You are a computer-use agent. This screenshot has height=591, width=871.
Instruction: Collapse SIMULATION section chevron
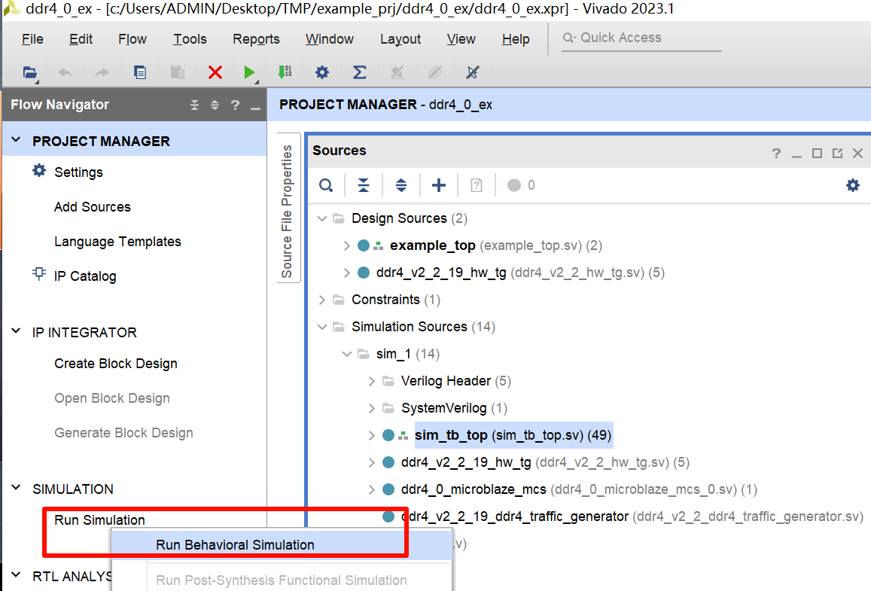[16, 488]
